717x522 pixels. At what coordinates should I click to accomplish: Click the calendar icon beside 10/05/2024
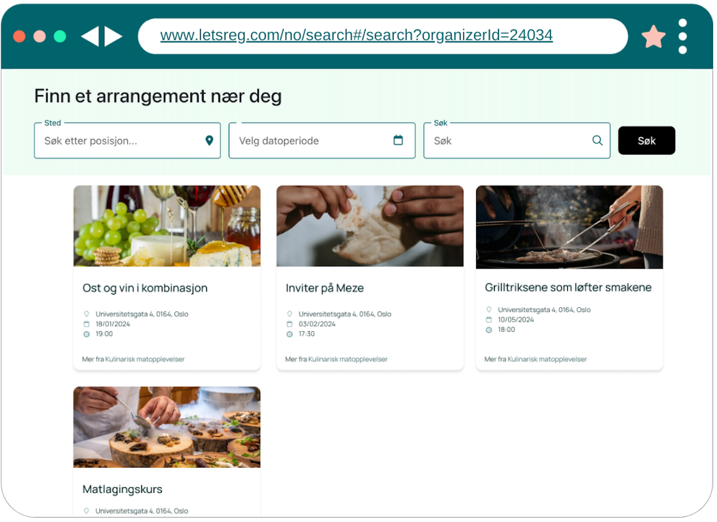[489, 320]
